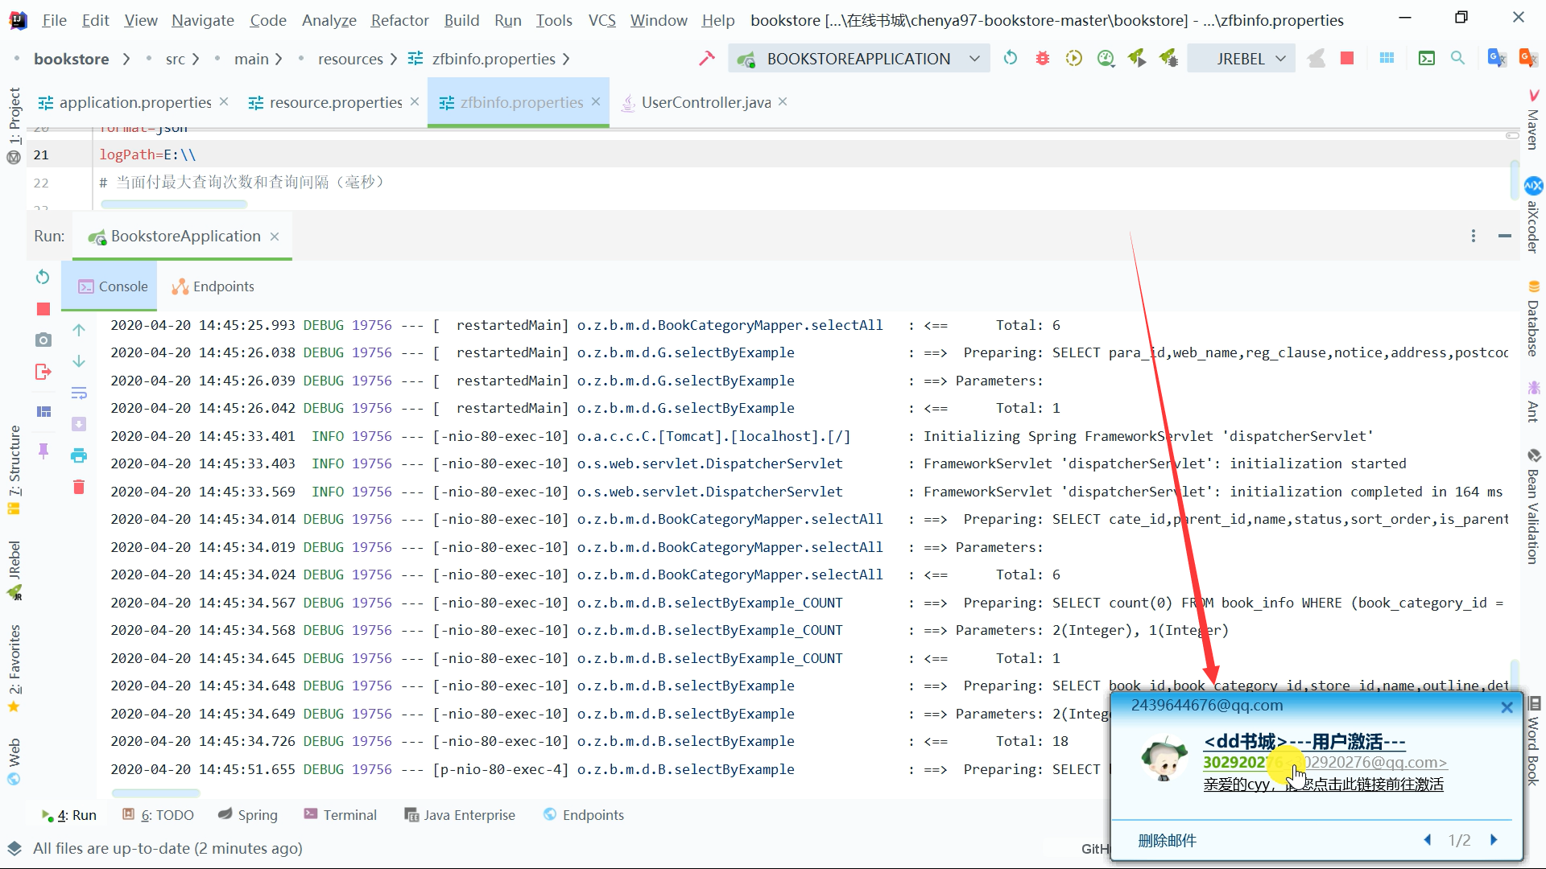This screenshot has width=1546, height=869.
Task: Switch to UserController.java tab
Action: click(x=705, y=102)
